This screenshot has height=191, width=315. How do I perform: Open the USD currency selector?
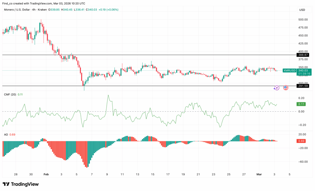pos(302,10)
